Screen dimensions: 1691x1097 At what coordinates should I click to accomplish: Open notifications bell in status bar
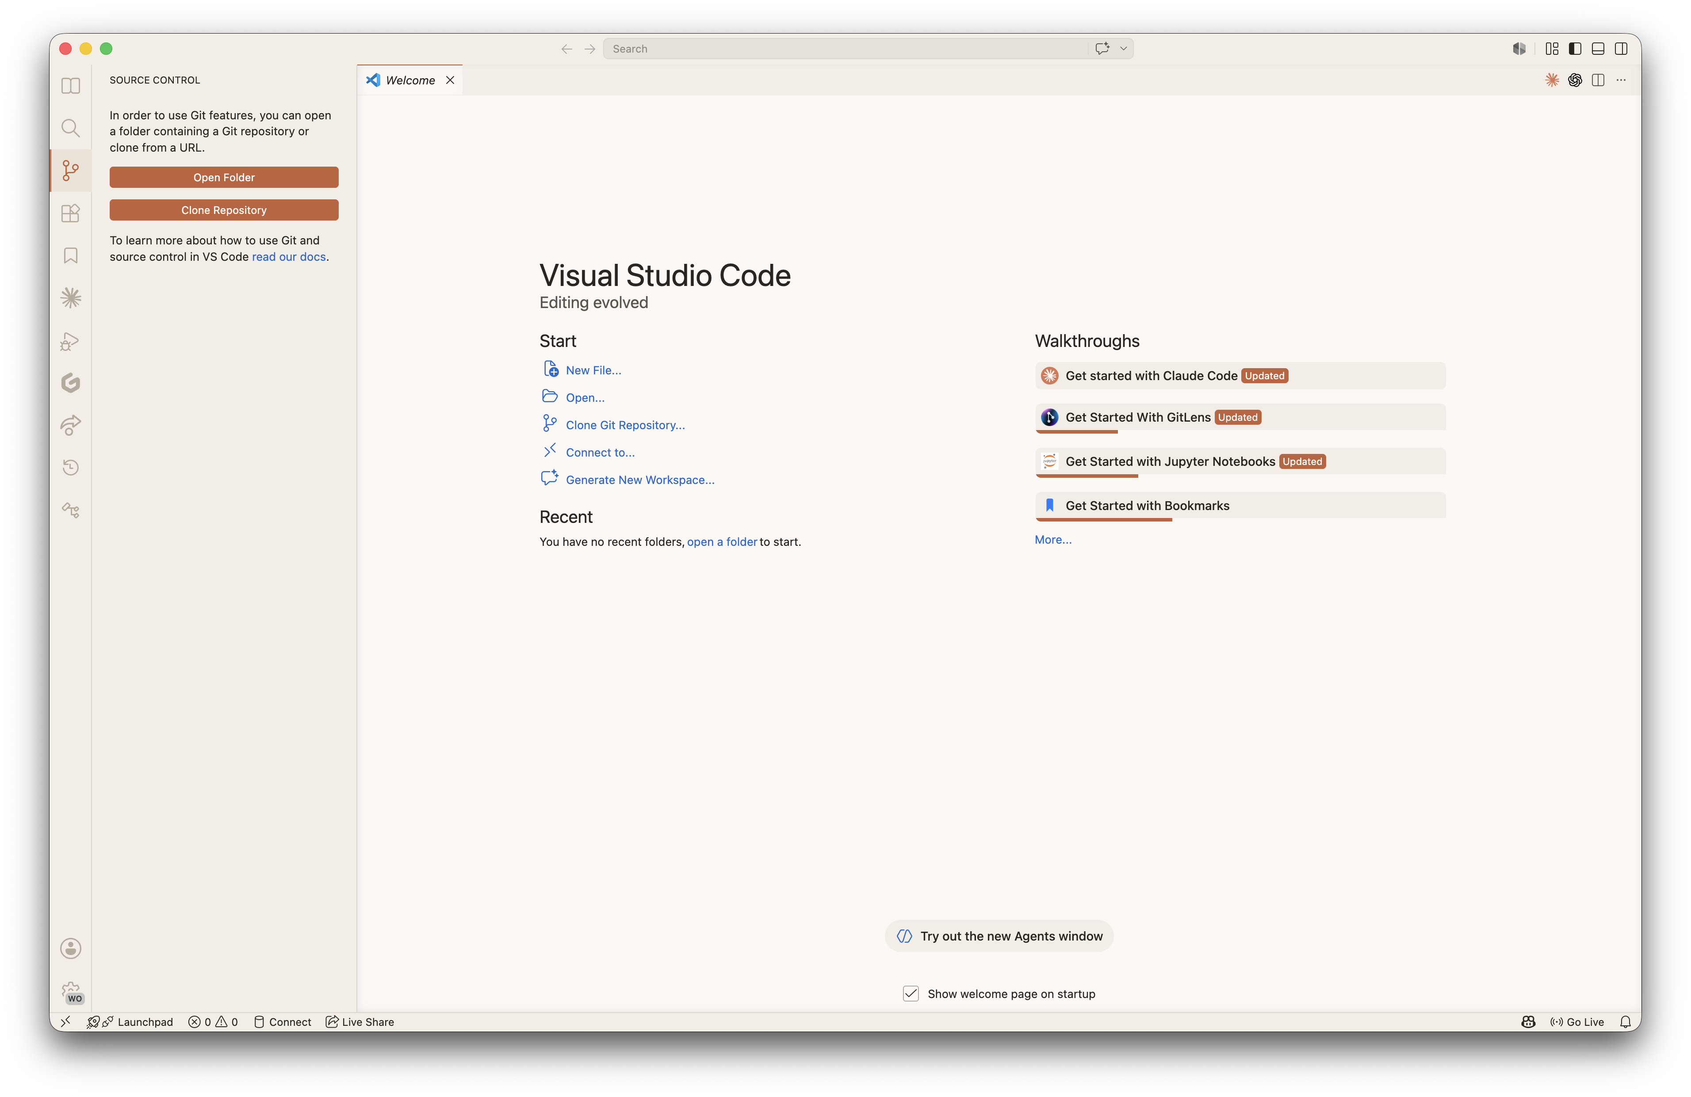point(1625,1022)
